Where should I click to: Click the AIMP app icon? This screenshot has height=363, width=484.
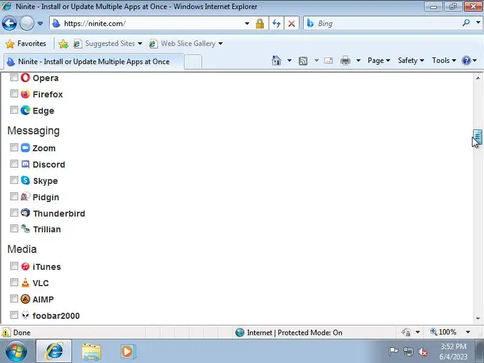point(25,299)
